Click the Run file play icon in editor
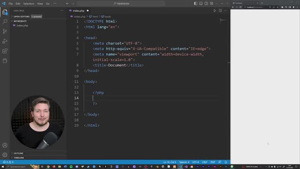300x169 pixels. click(215, 11)
